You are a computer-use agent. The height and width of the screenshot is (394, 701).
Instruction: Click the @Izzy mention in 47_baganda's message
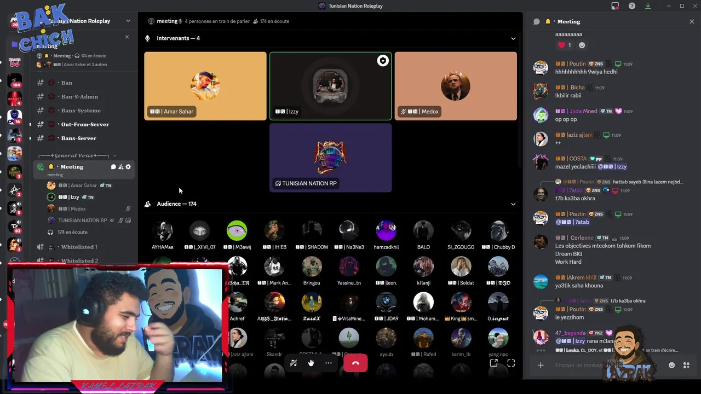pos(570,341)
